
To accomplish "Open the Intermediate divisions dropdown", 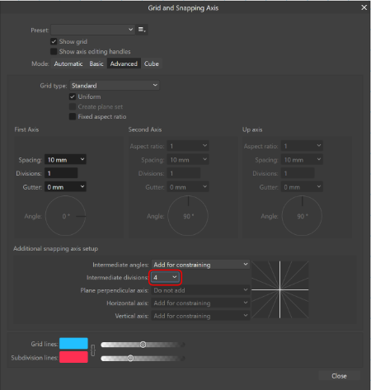I will 165,277.
